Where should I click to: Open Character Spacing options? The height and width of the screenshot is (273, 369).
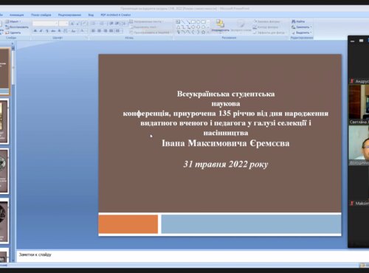tap(66, 31)
